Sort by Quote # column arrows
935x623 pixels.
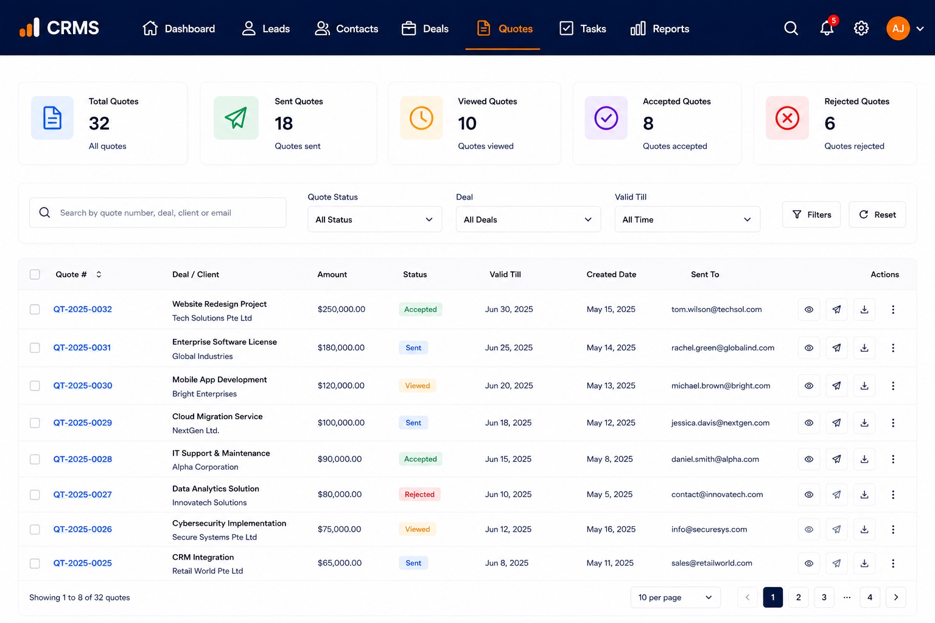(99, 274)
